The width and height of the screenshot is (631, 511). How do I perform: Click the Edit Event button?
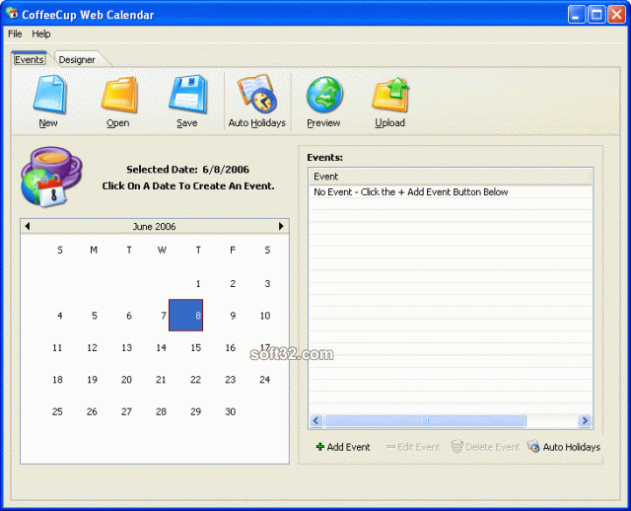pos(413,447)
